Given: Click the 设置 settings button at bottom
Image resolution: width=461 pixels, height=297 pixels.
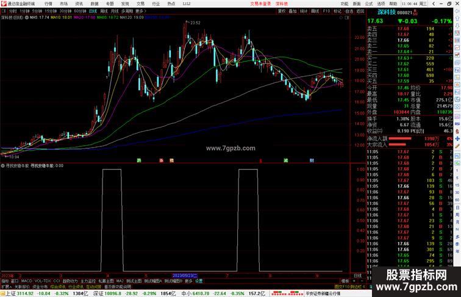Looking at the screenshot, I should click(x=199, y=281).
